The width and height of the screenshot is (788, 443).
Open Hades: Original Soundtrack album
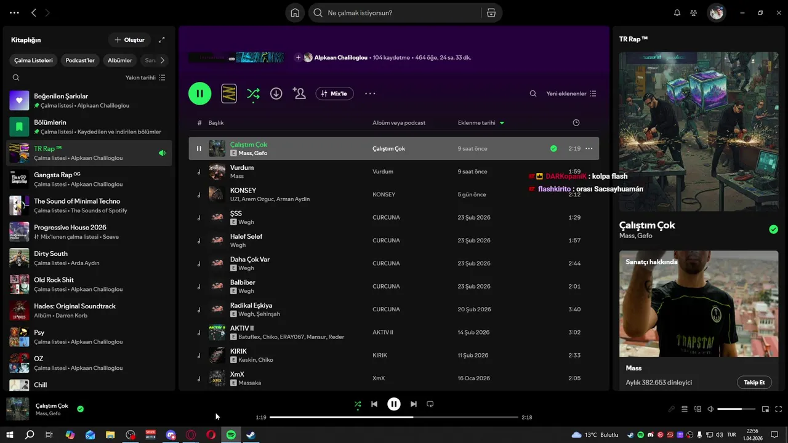point(89,311)
